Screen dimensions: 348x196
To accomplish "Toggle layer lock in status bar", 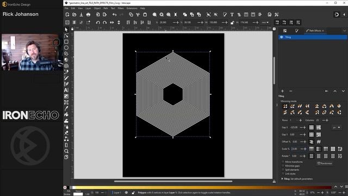I will (x=133, y=193).
